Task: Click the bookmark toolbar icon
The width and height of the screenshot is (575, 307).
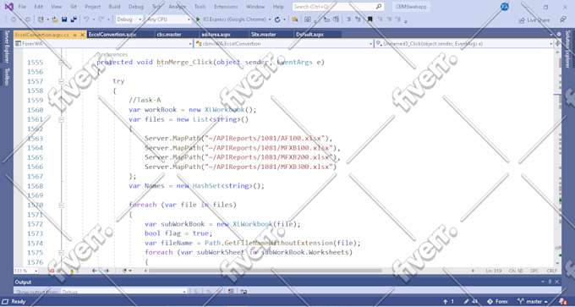Action: click(370, 19)
